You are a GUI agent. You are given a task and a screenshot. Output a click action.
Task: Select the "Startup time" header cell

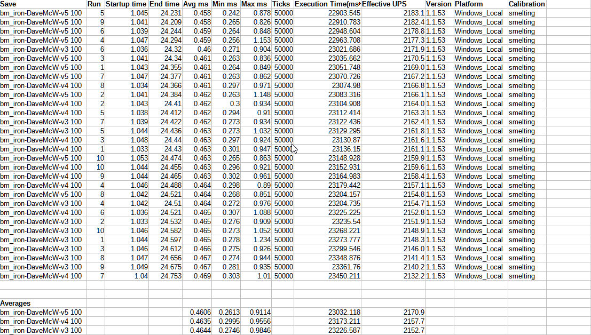point(126,4)
